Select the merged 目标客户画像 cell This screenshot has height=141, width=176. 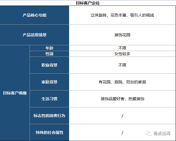(x=15, y=93)
